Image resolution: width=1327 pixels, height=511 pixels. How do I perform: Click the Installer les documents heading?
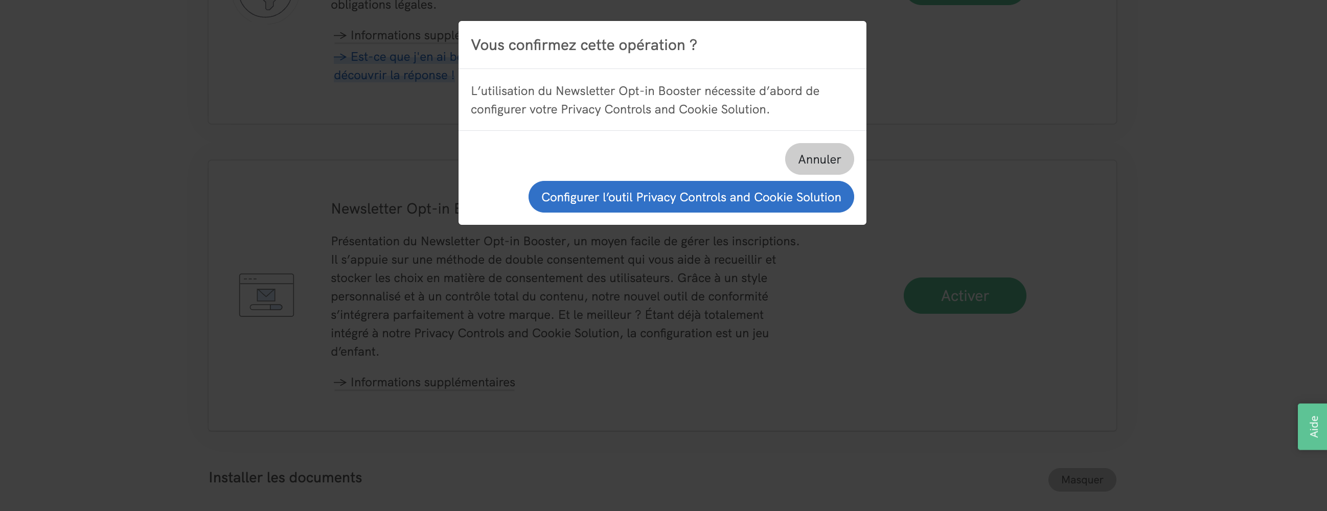(285, 477)
